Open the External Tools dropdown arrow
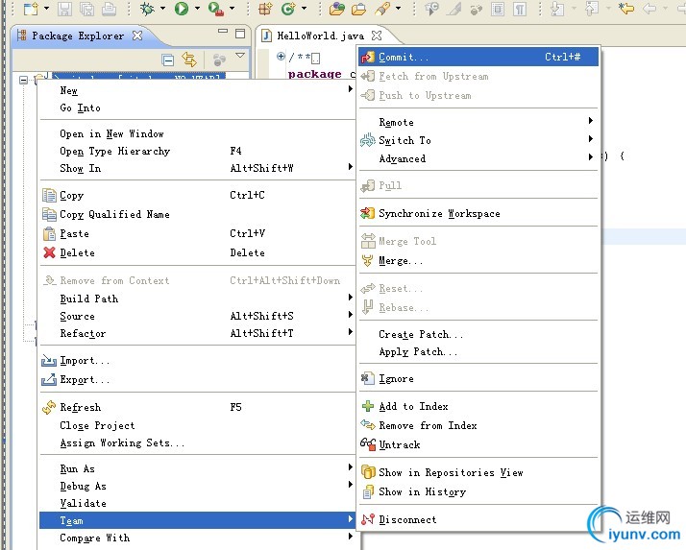The height and width of the screenshot is (550, 686). point(232,9)
